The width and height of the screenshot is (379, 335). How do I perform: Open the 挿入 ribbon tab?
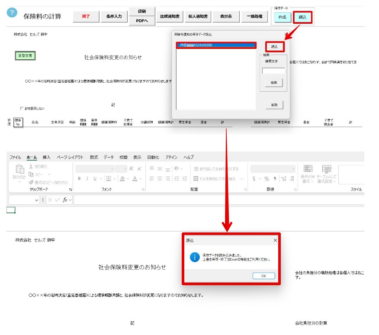point(46,157)
